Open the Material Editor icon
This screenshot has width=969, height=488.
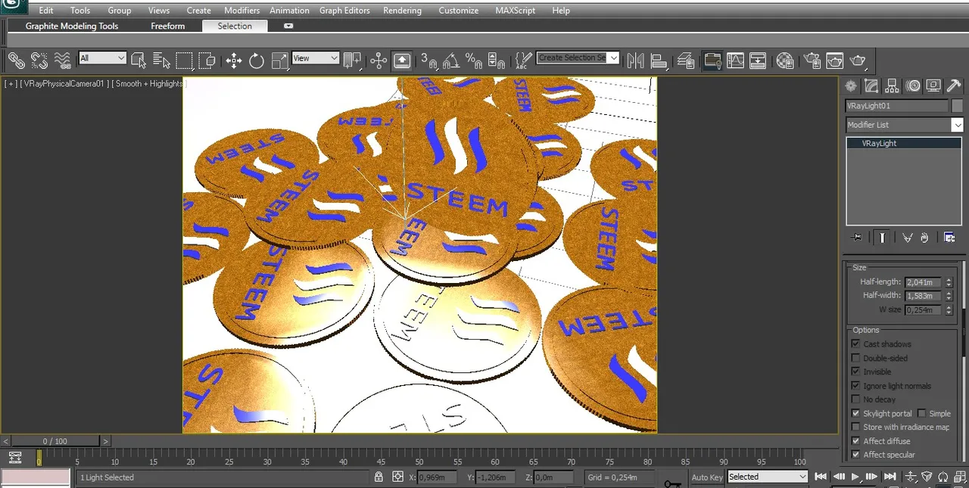pyautogui.click(x=785, y=60)
